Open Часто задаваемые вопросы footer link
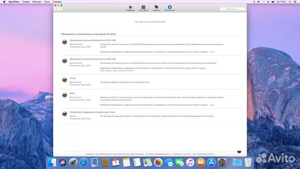This screenshot has height=169, width=300. click(203, 154)
